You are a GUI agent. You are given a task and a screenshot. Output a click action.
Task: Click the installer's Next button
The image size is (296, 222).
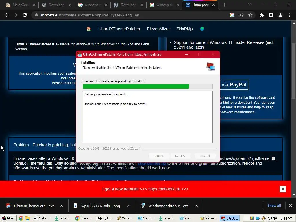(180, 156)
